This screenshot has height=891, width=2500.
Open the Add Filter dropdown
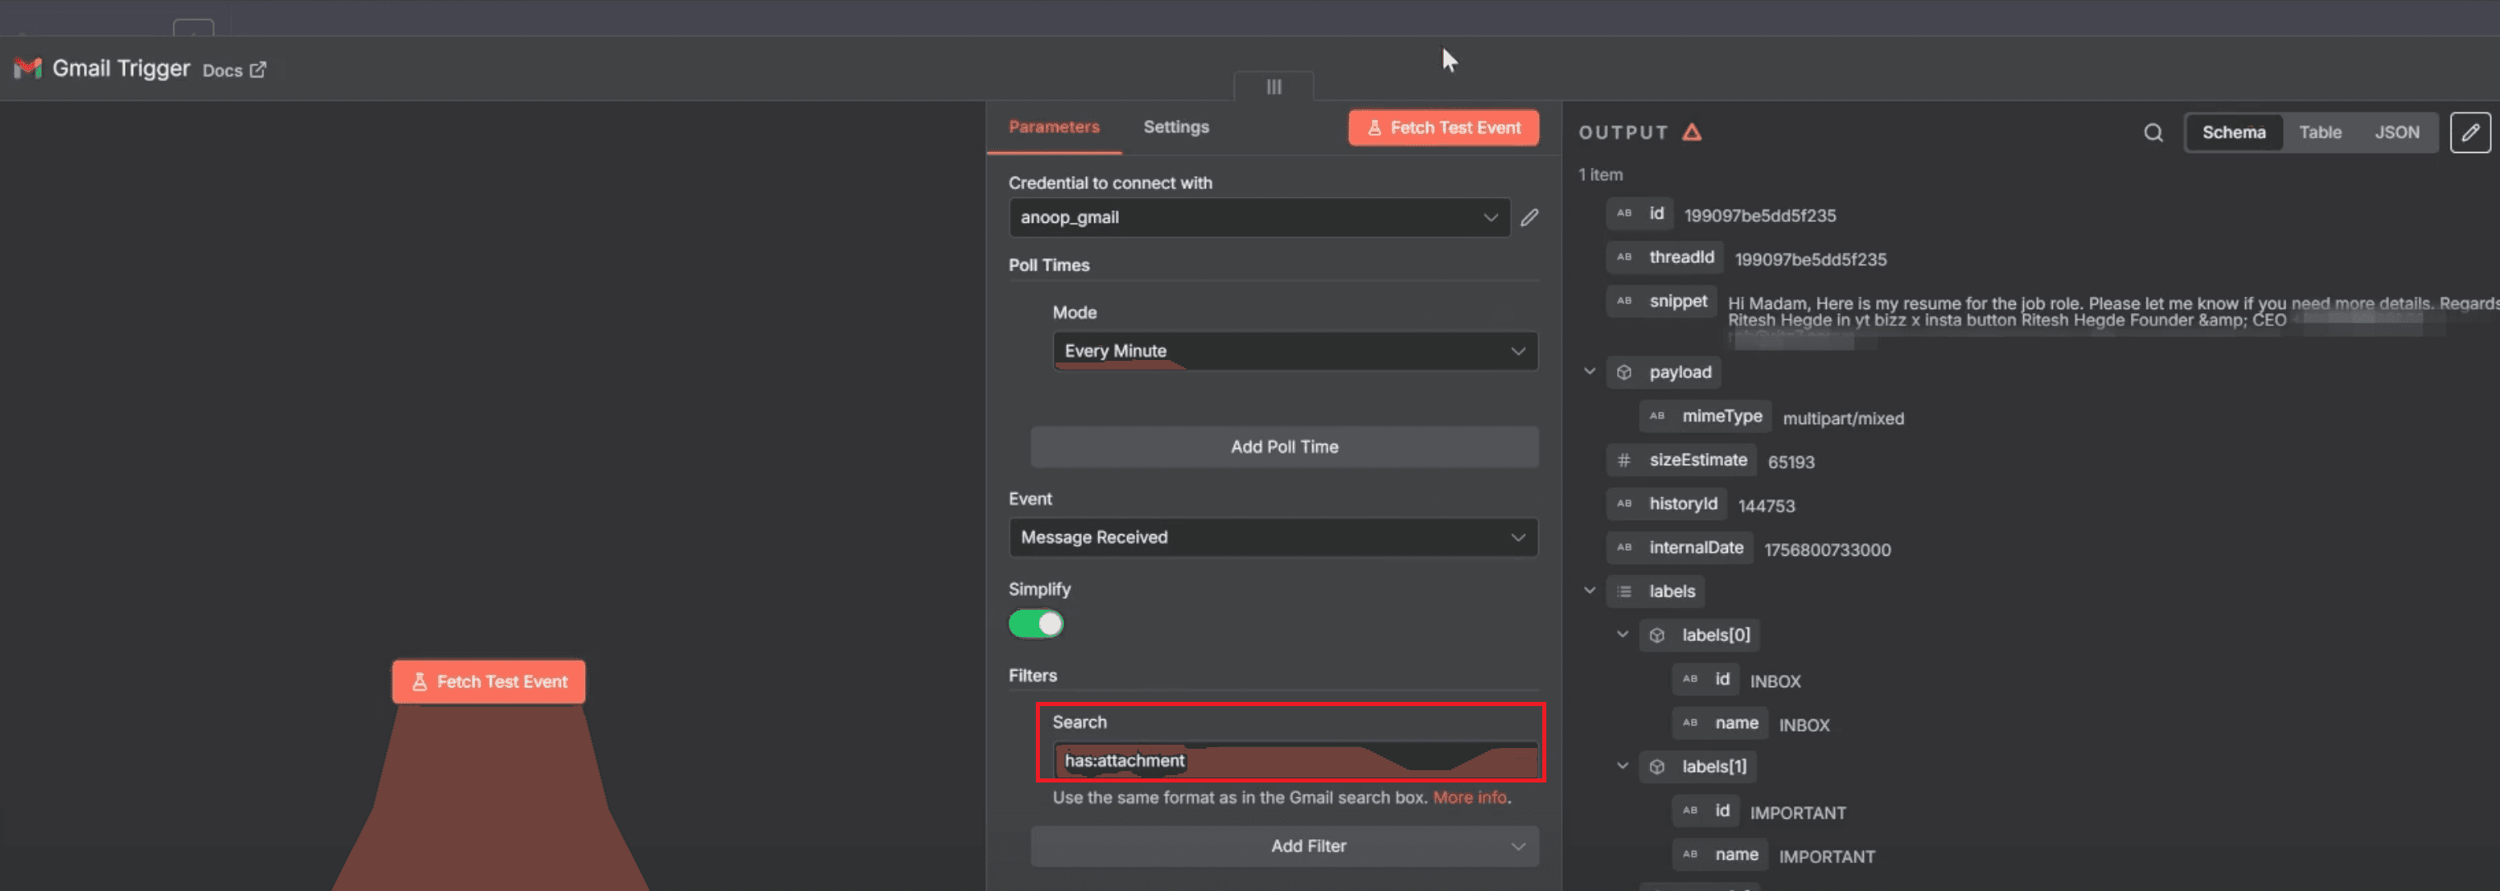pyautogui.click(x=1284, y=846)
